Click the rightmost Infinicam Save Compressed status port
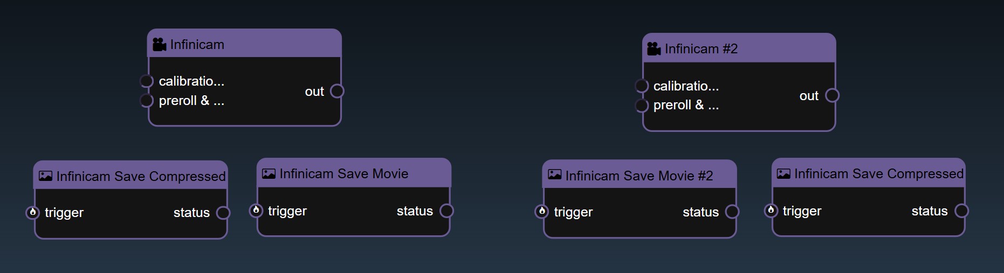Screen dimensions: 1004x273 coord(961,211)
